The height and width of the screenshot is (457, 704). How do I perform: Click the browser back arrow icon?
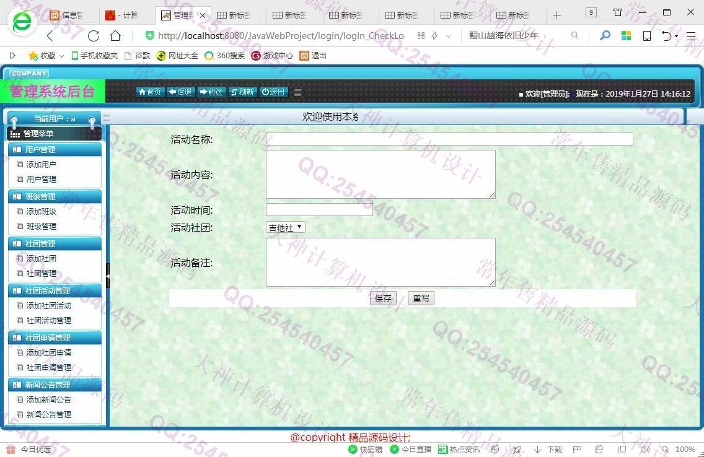pos(50,36)
